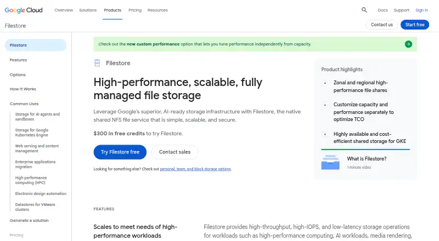This screenshot has width=439, height=241.
Task: Open the Overview nav item
Action: [64, 10]
